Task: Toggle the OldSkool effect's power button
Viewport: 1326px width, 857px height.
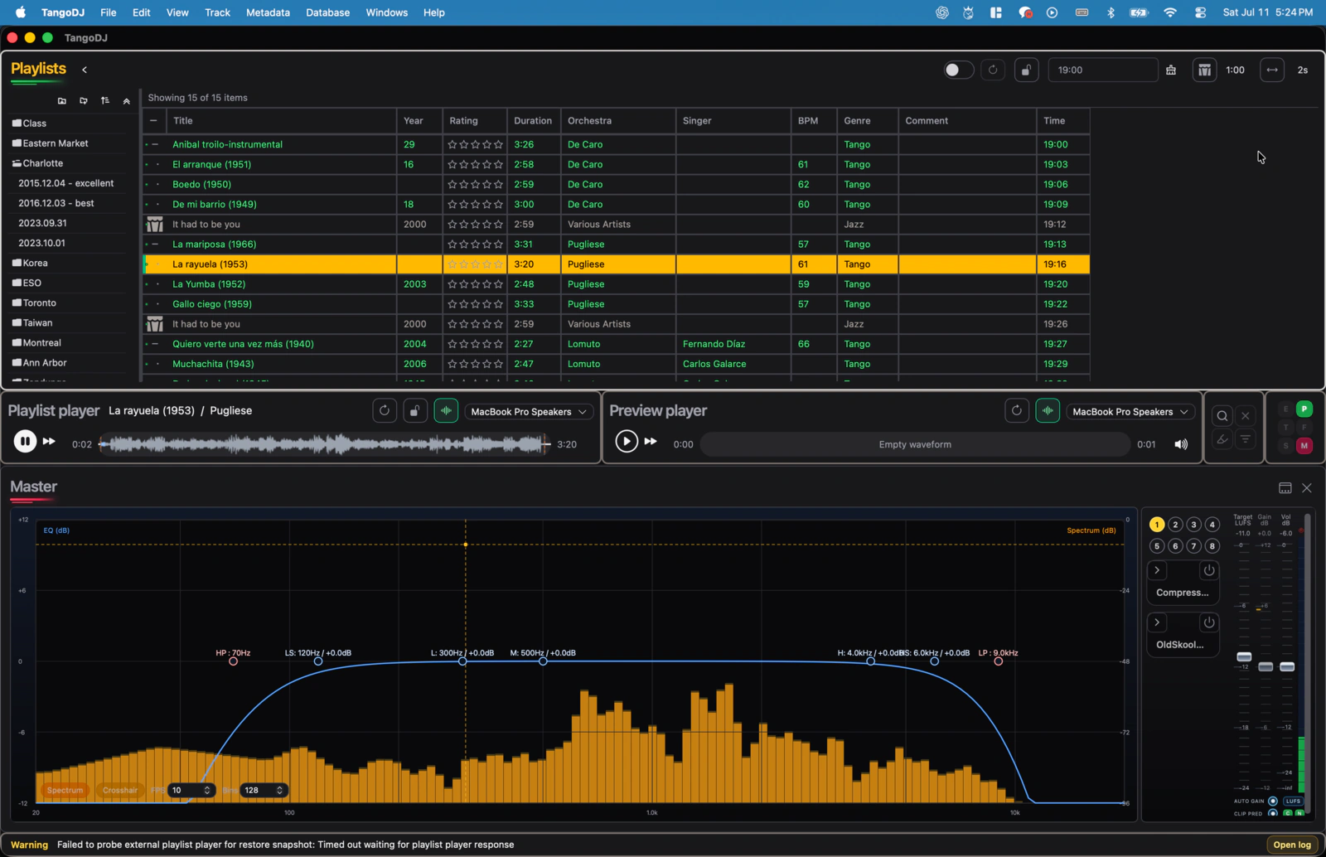Action: (1209, 622)
